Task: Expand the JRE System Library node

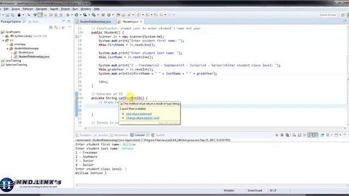Action: (3, 36)
